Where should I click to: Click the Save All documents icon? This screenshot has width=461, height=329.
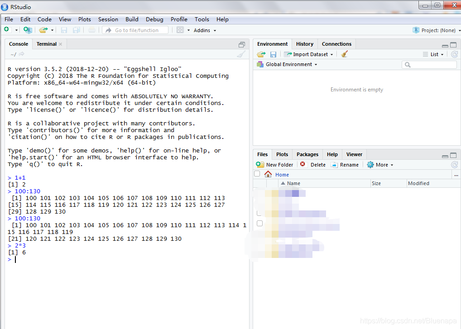point(77,30)
